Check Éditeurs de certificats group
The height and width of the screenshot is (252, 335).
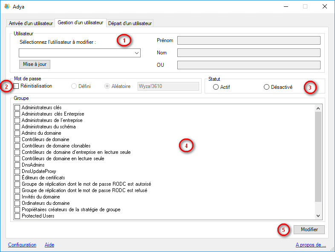click(x=17, y=178)
